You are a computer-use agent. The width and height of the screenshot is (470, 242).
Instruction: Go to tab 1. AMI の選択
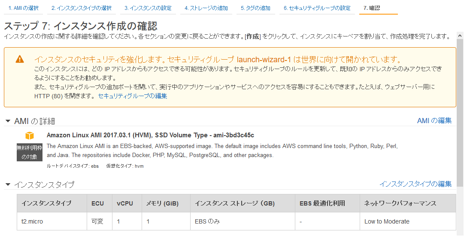point(23,8)
